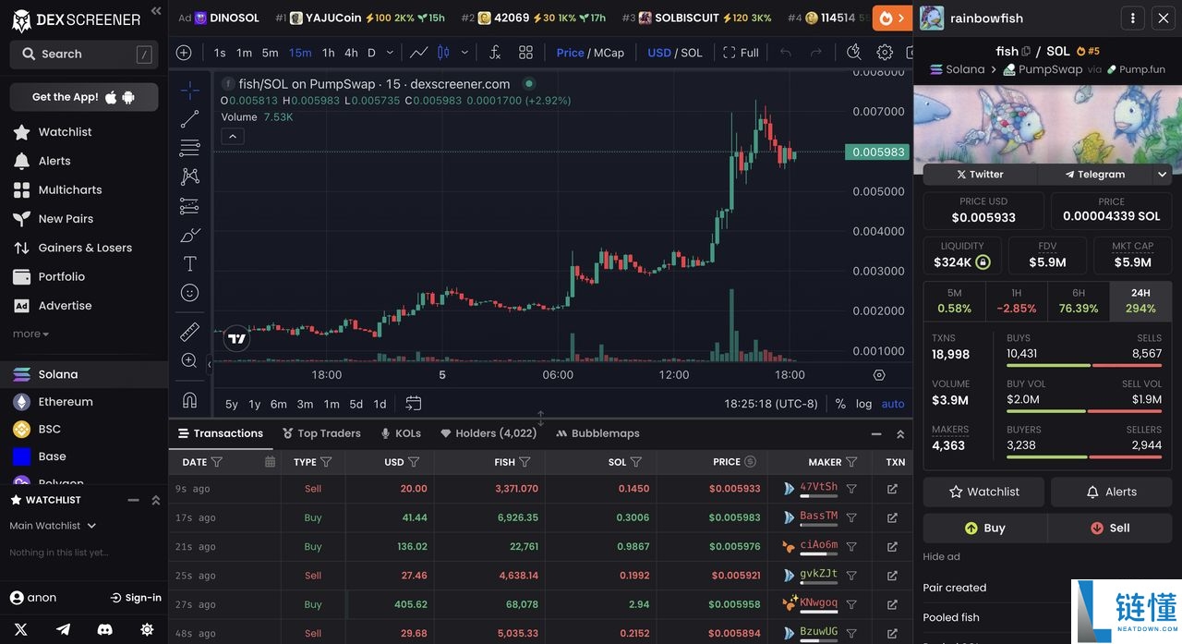Select the crosshair cursor tool
Image resolution: width=1182 pixels, height=644 pixels.
click(189, 91)
